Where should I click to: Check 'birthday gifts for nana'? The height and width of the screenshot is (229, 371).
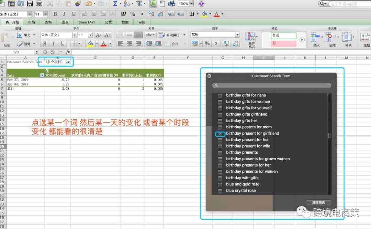click(220, 95)
